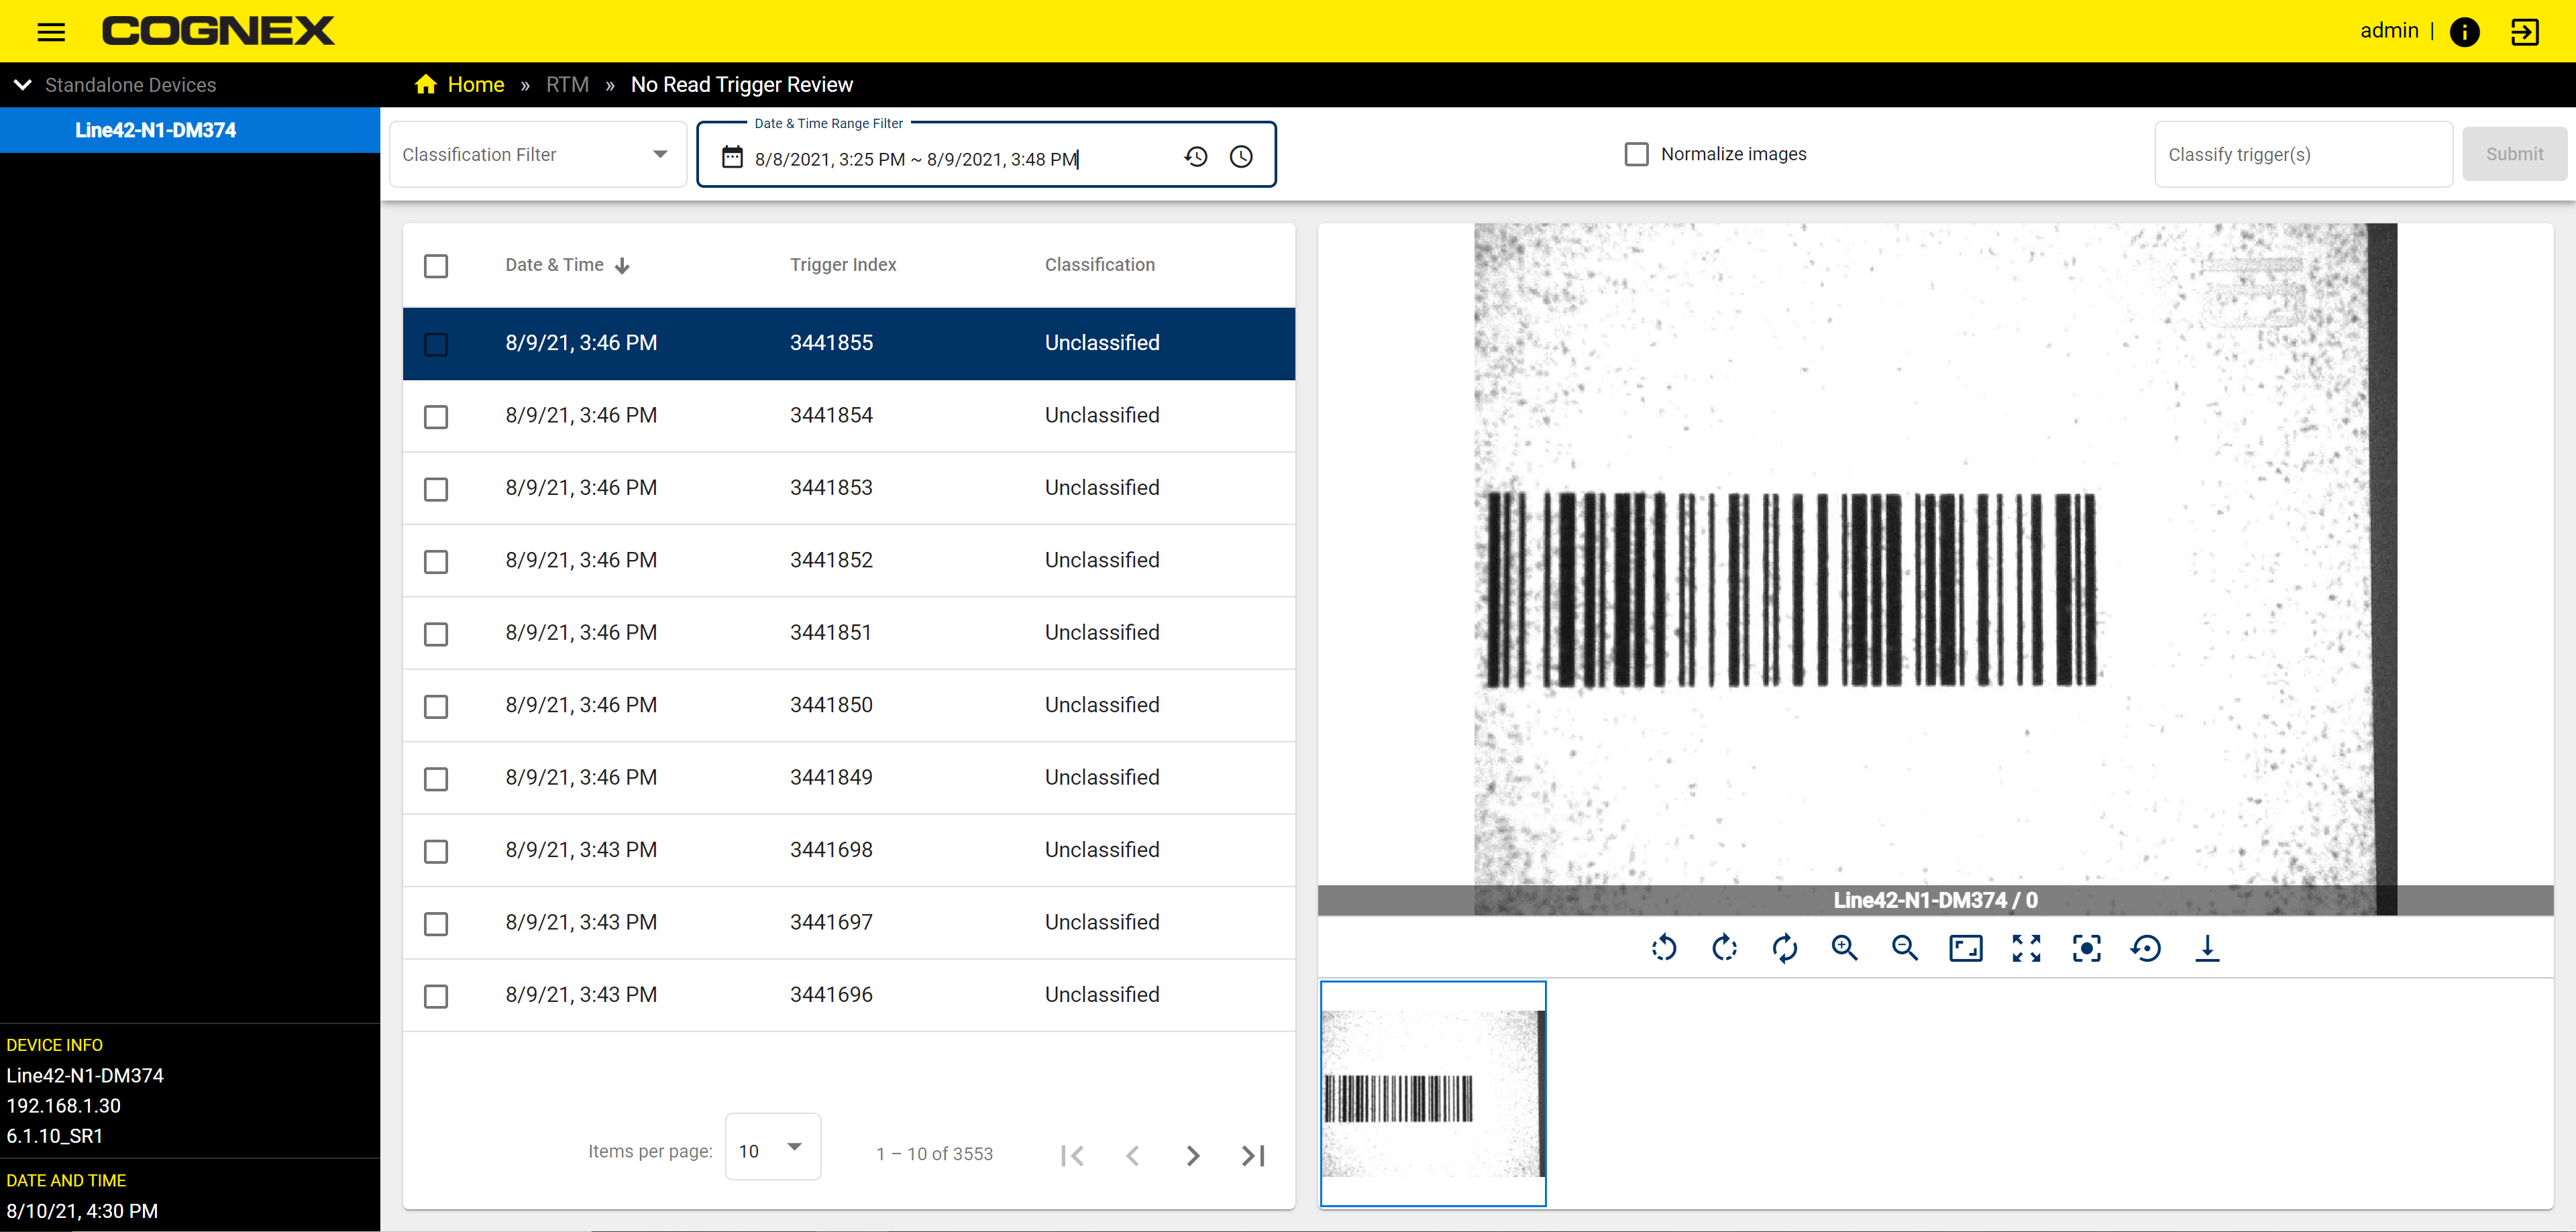Click the Trigger Index column header
This screenshot has height=1232, width=2576.
843,265
